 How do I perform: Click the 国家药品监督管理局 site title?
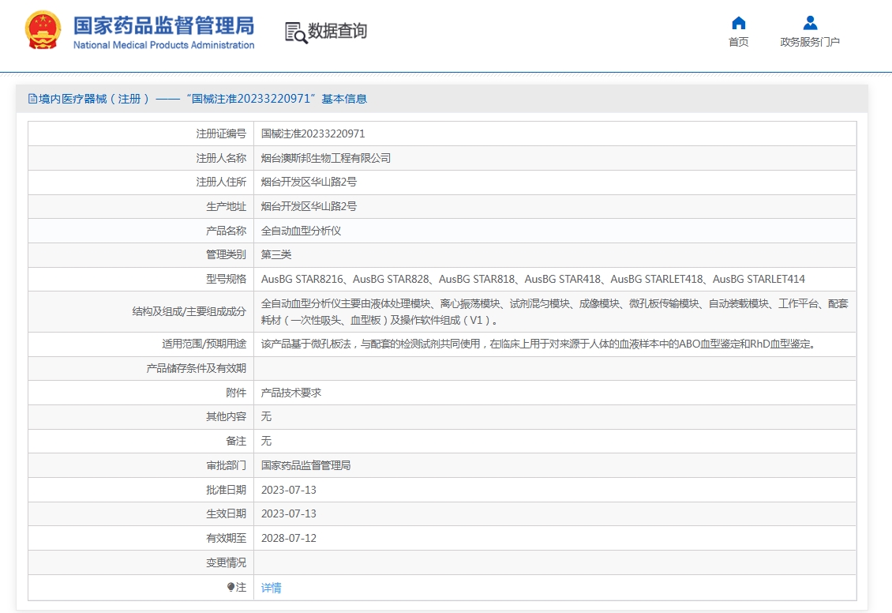(x=164, y=25)
